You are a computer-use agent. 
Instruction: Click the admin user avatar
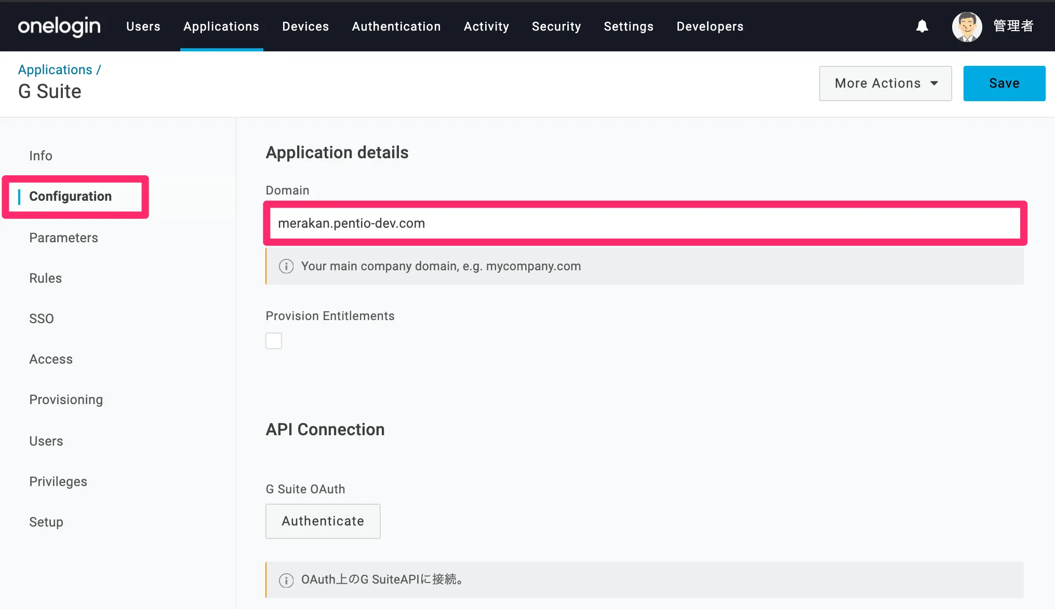click(967, 26)
